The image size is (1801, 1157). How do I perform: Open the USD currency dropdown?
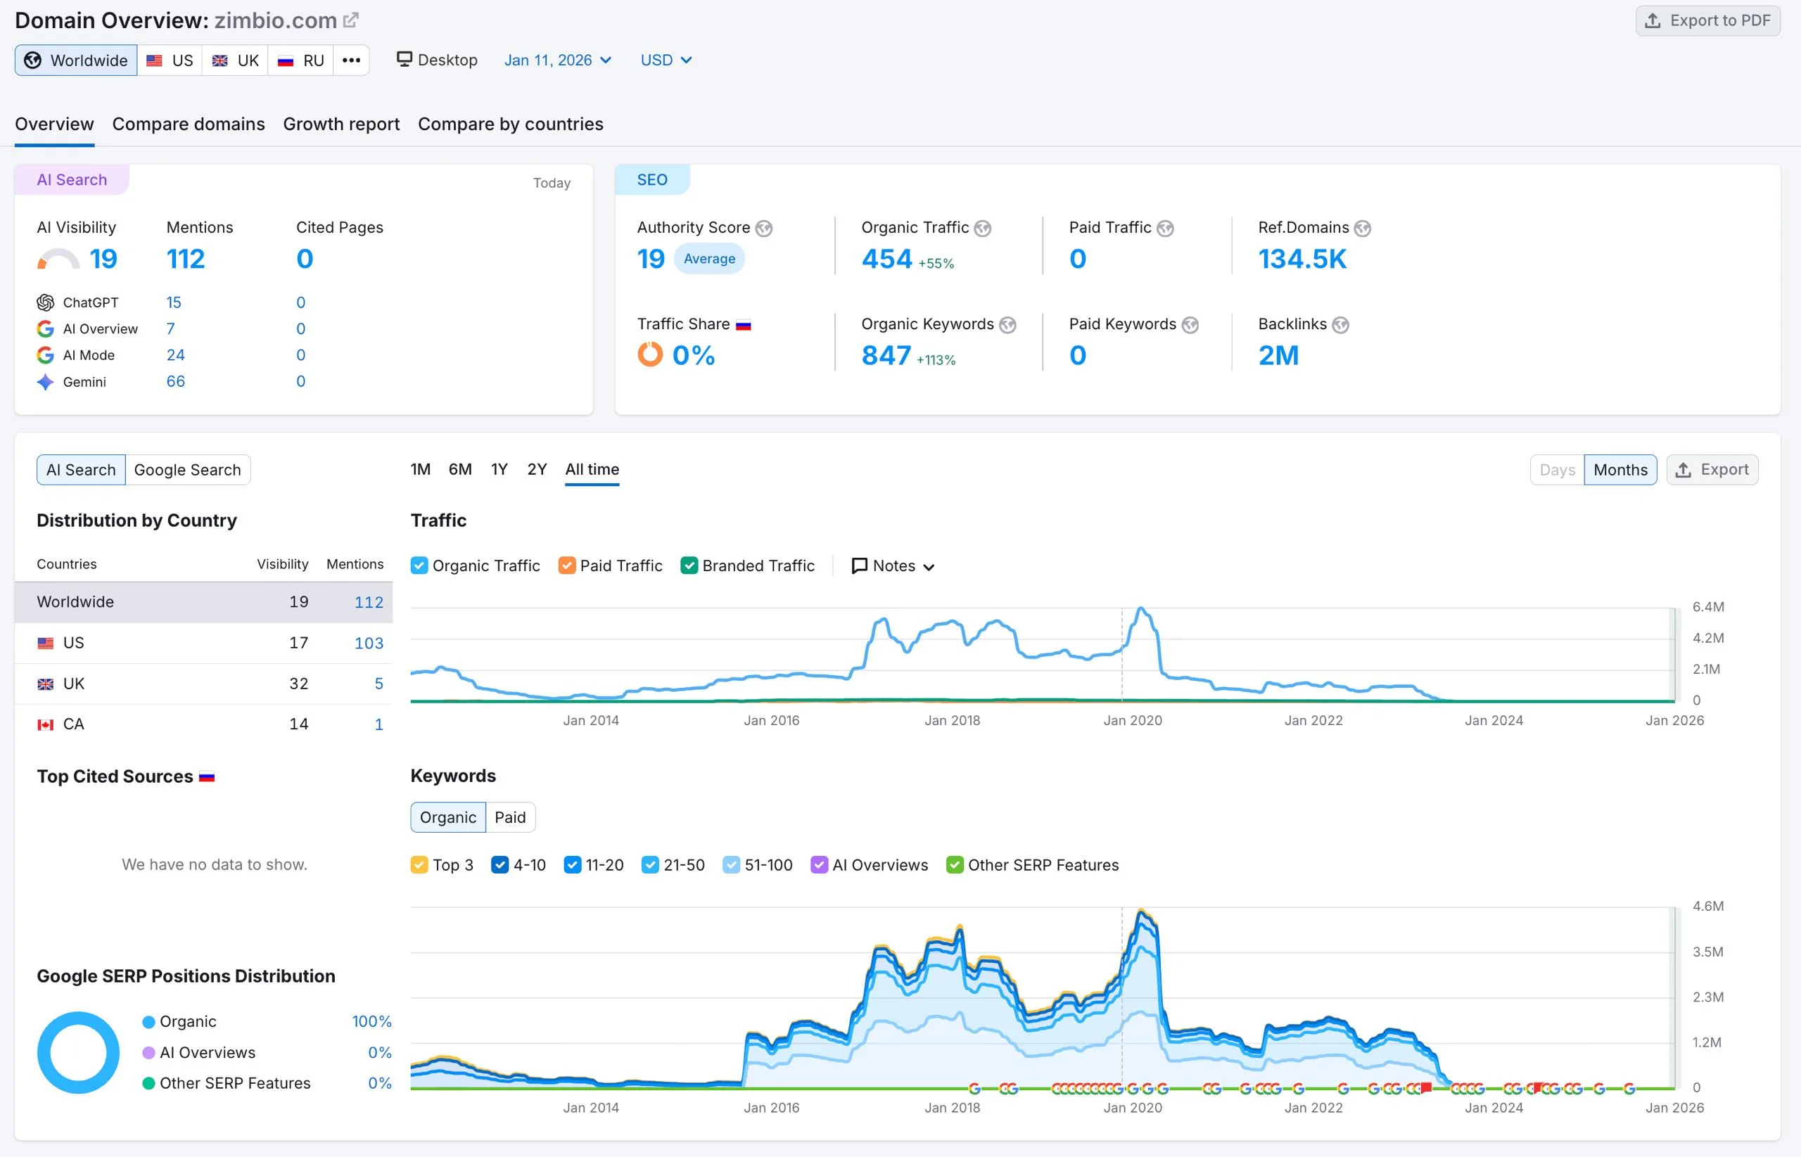(666, 60)
